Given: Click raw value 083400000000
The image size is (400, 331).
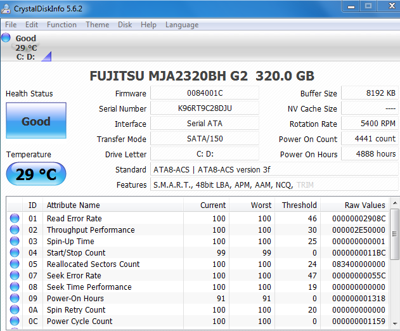Looking at the screenshot, I should (x=359, y=264).
